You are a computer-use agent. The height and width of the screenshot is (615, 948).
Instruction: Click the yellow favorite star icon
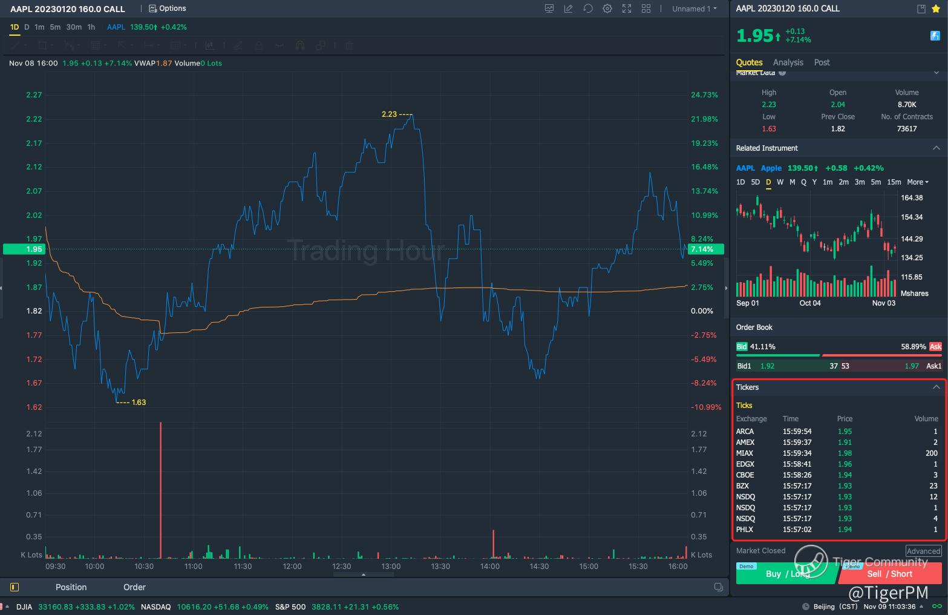[x=936, y=8]
